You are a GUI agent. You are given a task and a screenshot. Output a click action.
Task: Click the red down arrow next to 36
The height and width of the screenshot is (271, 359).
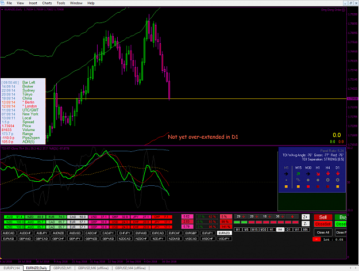point(283,216)
